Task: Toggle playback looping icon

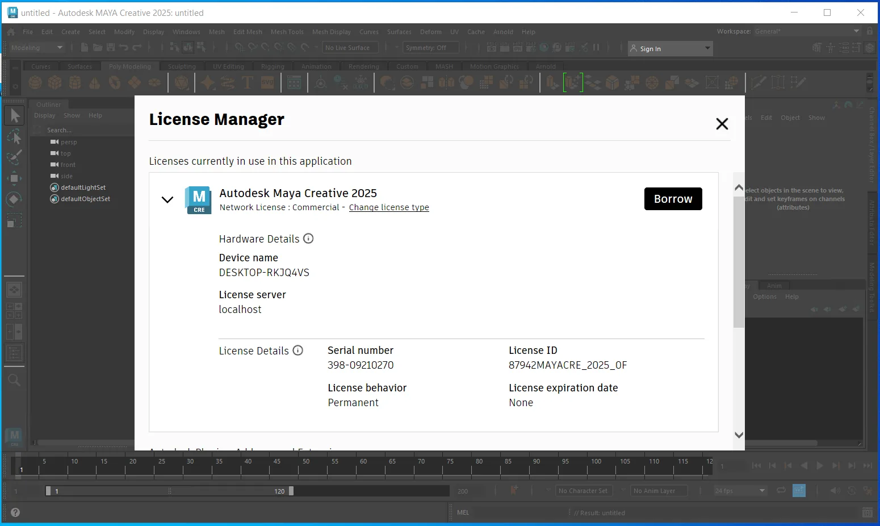Action: 781,490
